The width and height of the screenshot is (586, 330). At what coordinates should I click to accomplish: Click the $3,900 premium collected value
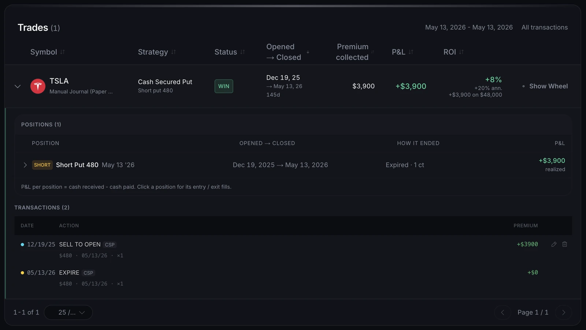pos(363,86)
